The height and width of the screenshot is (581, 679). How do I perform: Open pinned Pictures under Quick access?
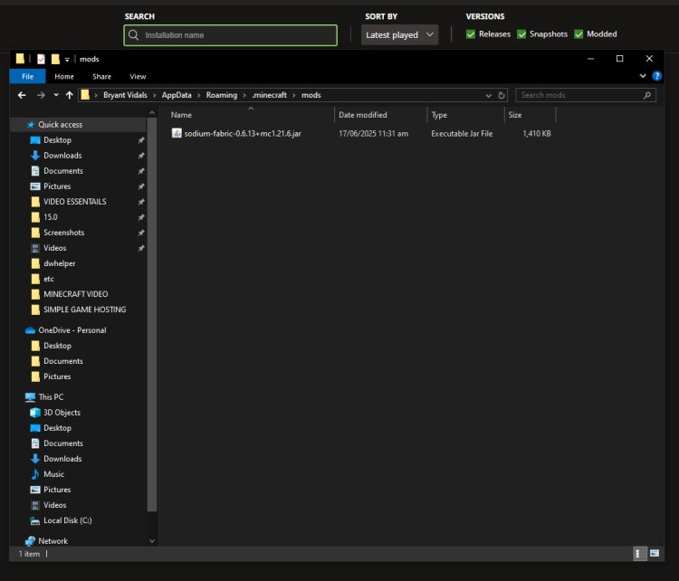click(57, 186)
